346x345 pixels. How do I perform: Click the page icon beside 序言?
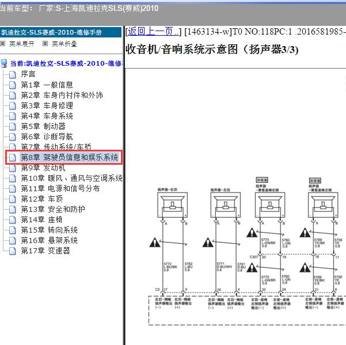(x=13, y=75)
